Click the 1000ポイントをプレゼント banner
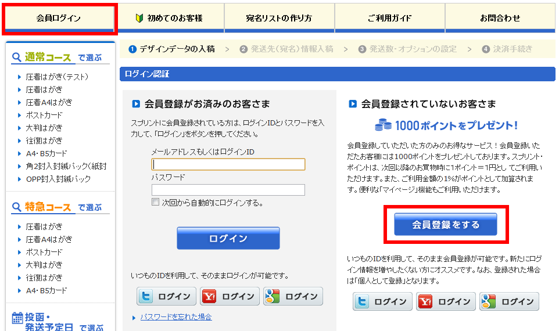The width and height of the screenshot is (559, 331). click(x=446, y=125)
